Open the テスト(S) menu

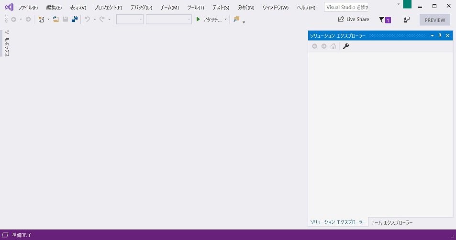221,8
